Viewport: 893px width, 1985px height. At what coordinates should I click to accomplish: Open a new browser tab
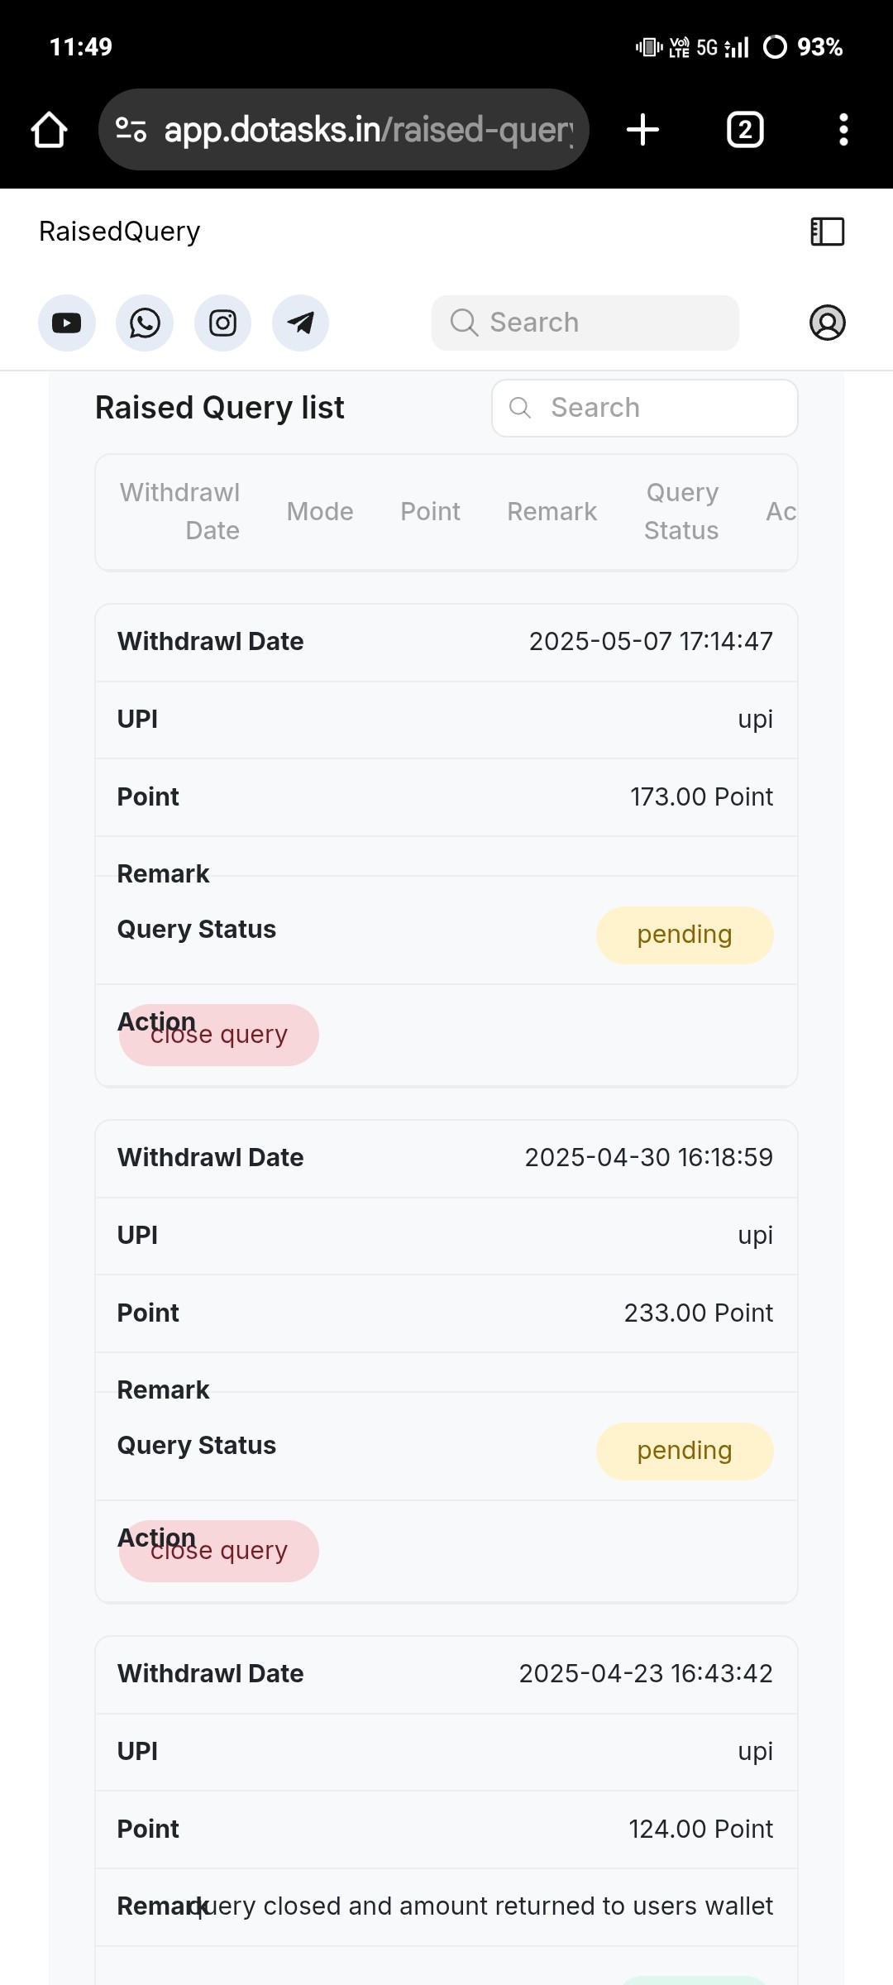(x=642, y=130)
